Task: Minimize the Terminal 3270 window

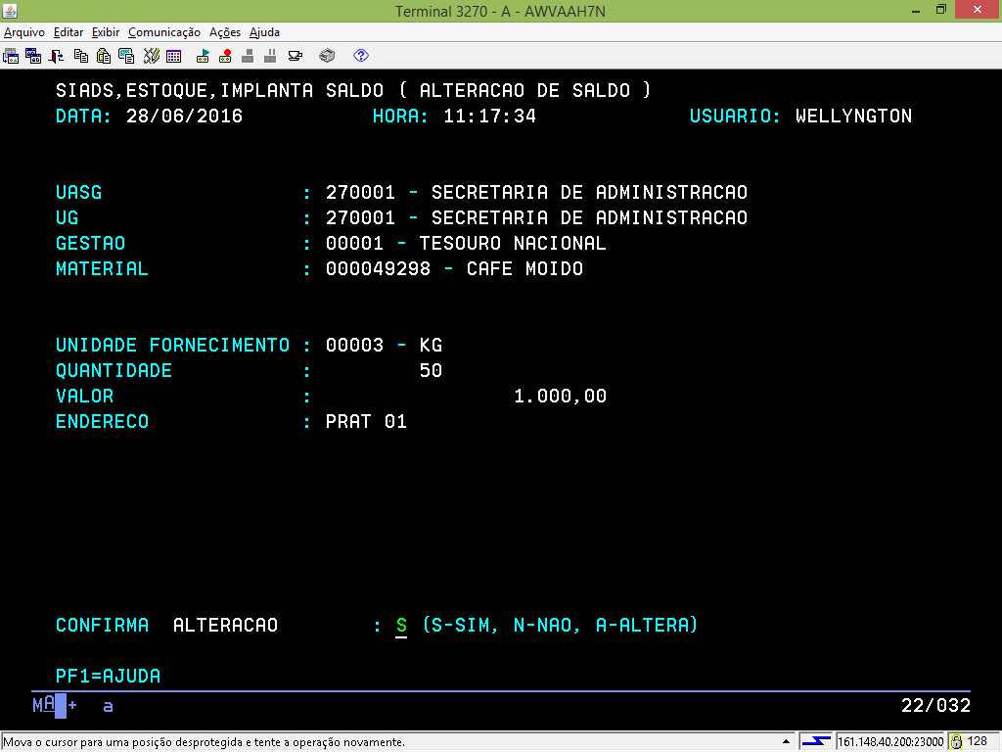Action: coord(916,10)
